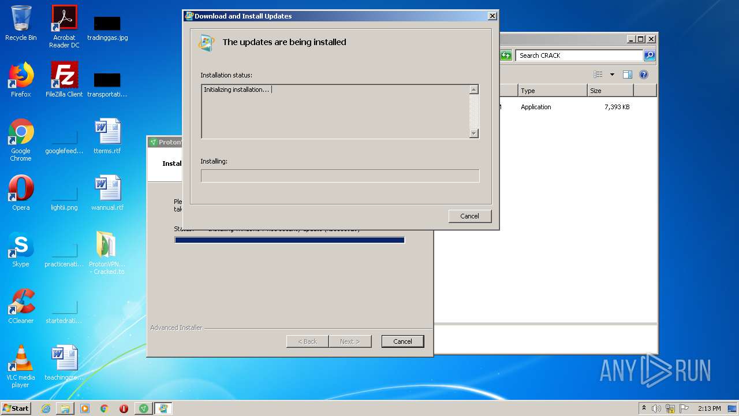
Task: Select the googlefeed... desktop file
Action: click(x=64, y=140)
